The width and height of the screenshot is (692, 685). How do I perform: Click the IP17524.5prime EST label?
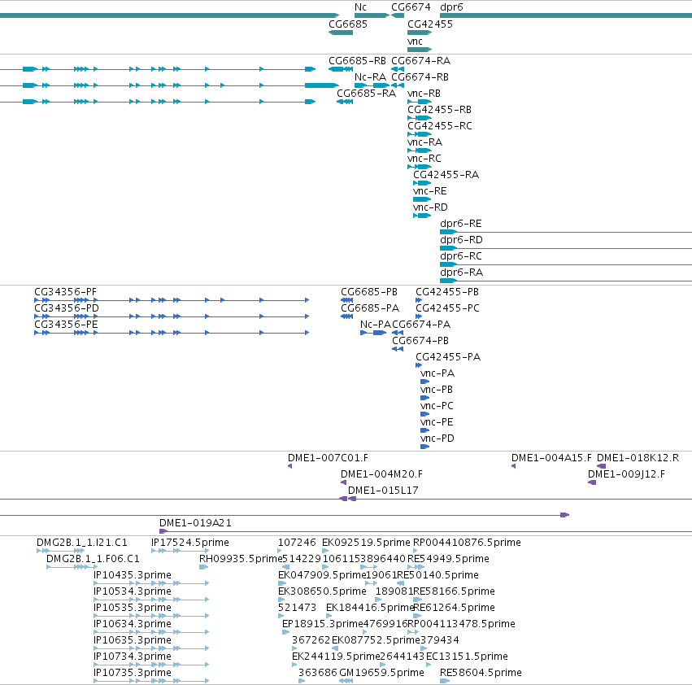coord(190,543)
